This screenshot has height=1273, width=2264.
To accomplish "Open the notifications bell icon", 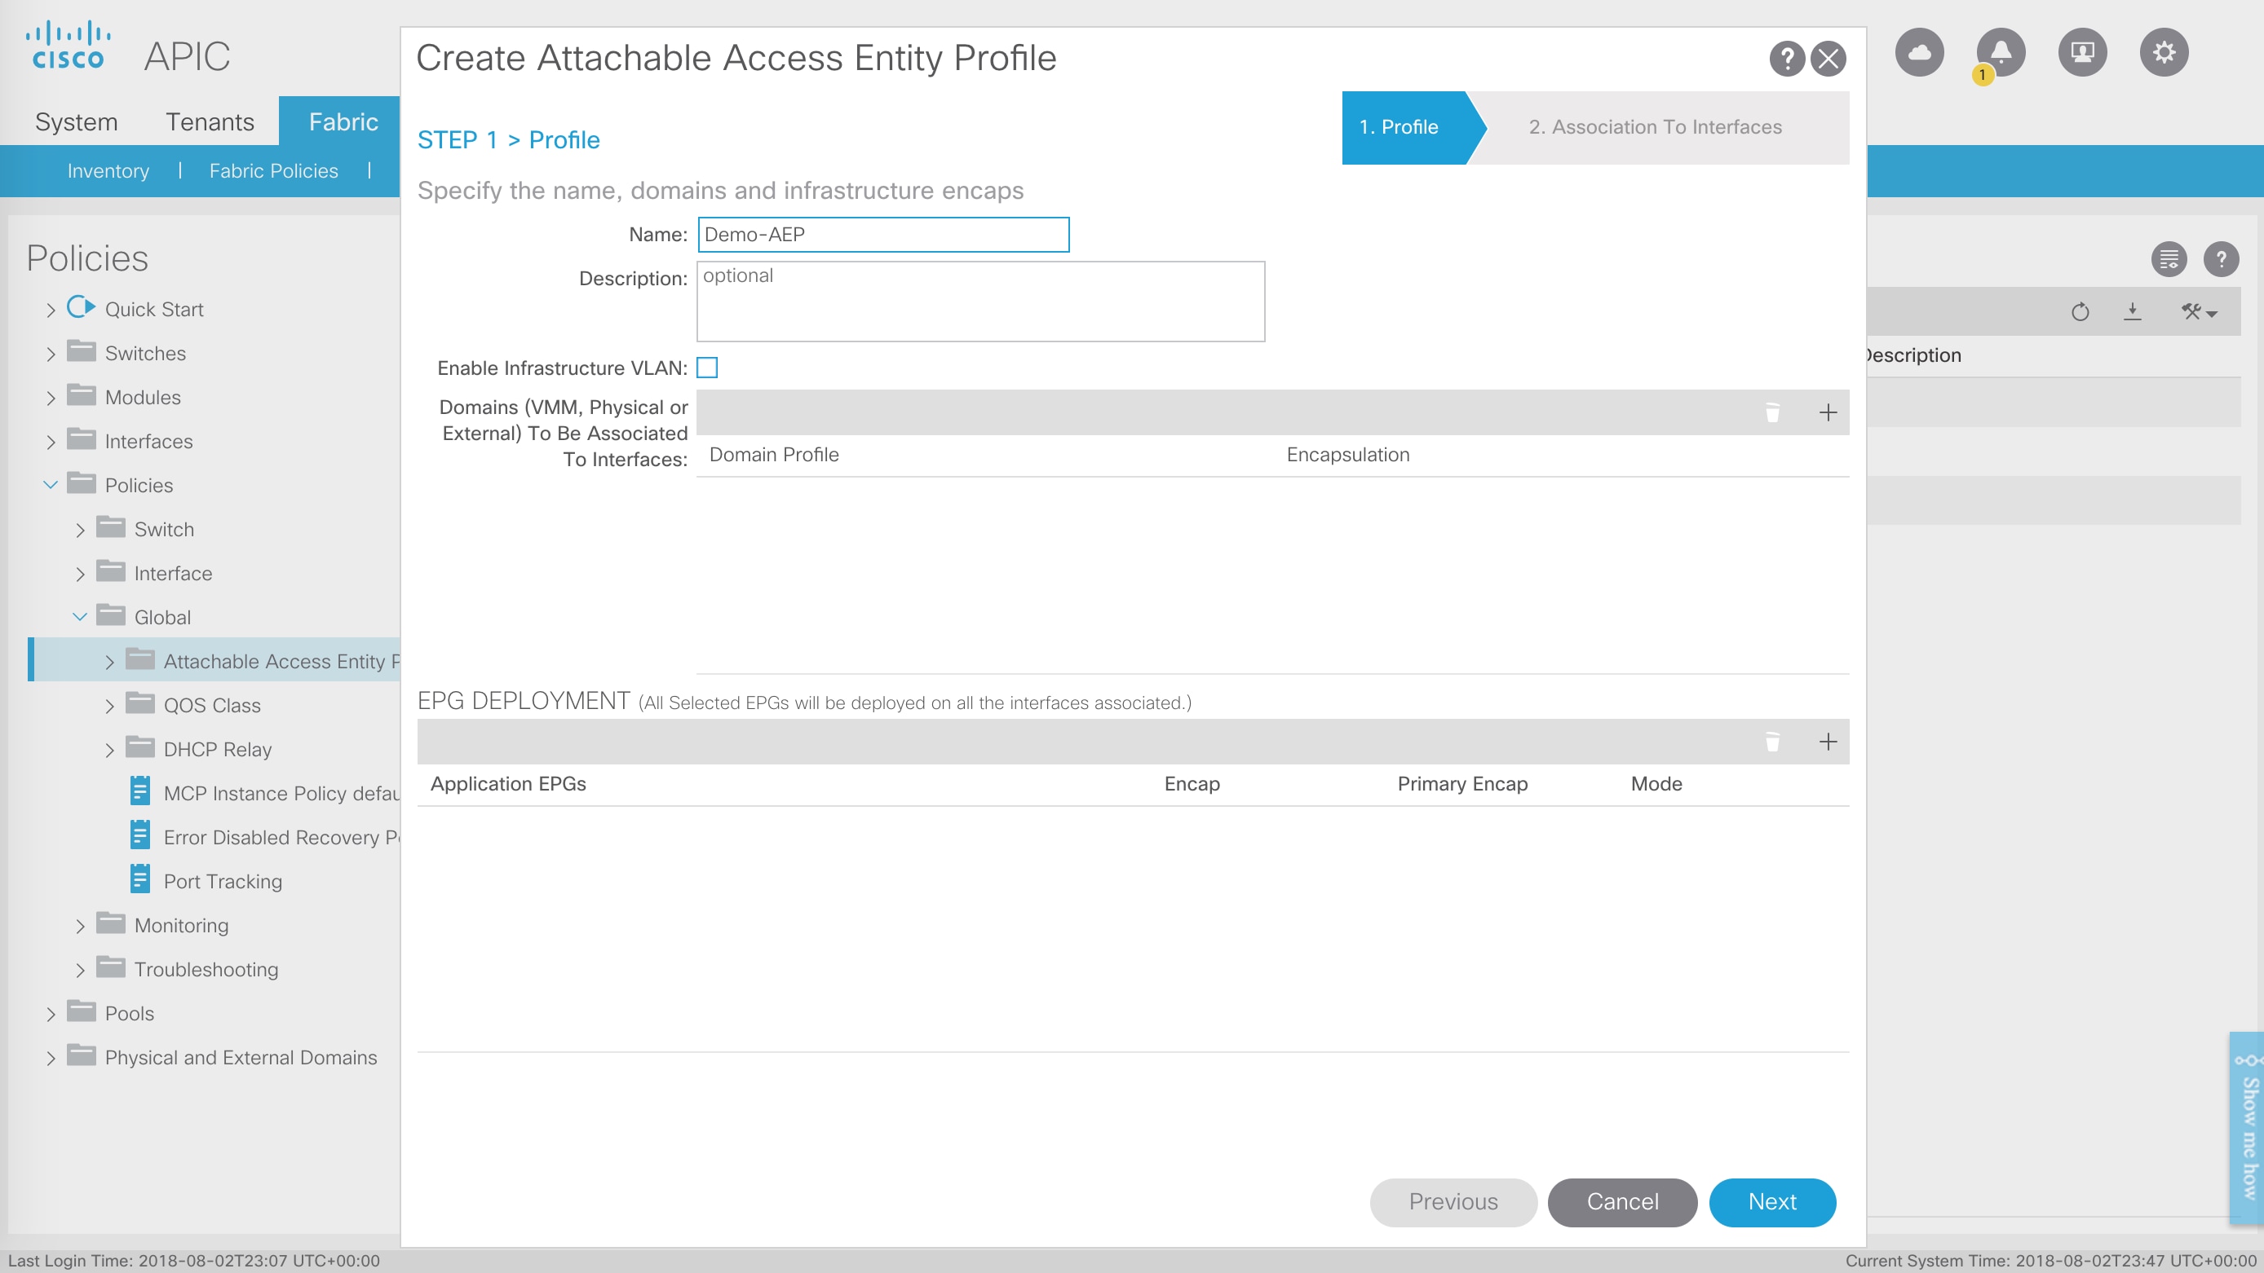I will pyautogui.click(x=2001, y=53).
